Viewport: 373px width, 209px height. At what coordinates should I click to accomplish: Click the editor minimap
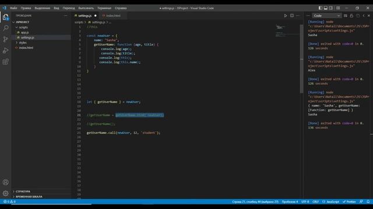[x=287, y=31]
